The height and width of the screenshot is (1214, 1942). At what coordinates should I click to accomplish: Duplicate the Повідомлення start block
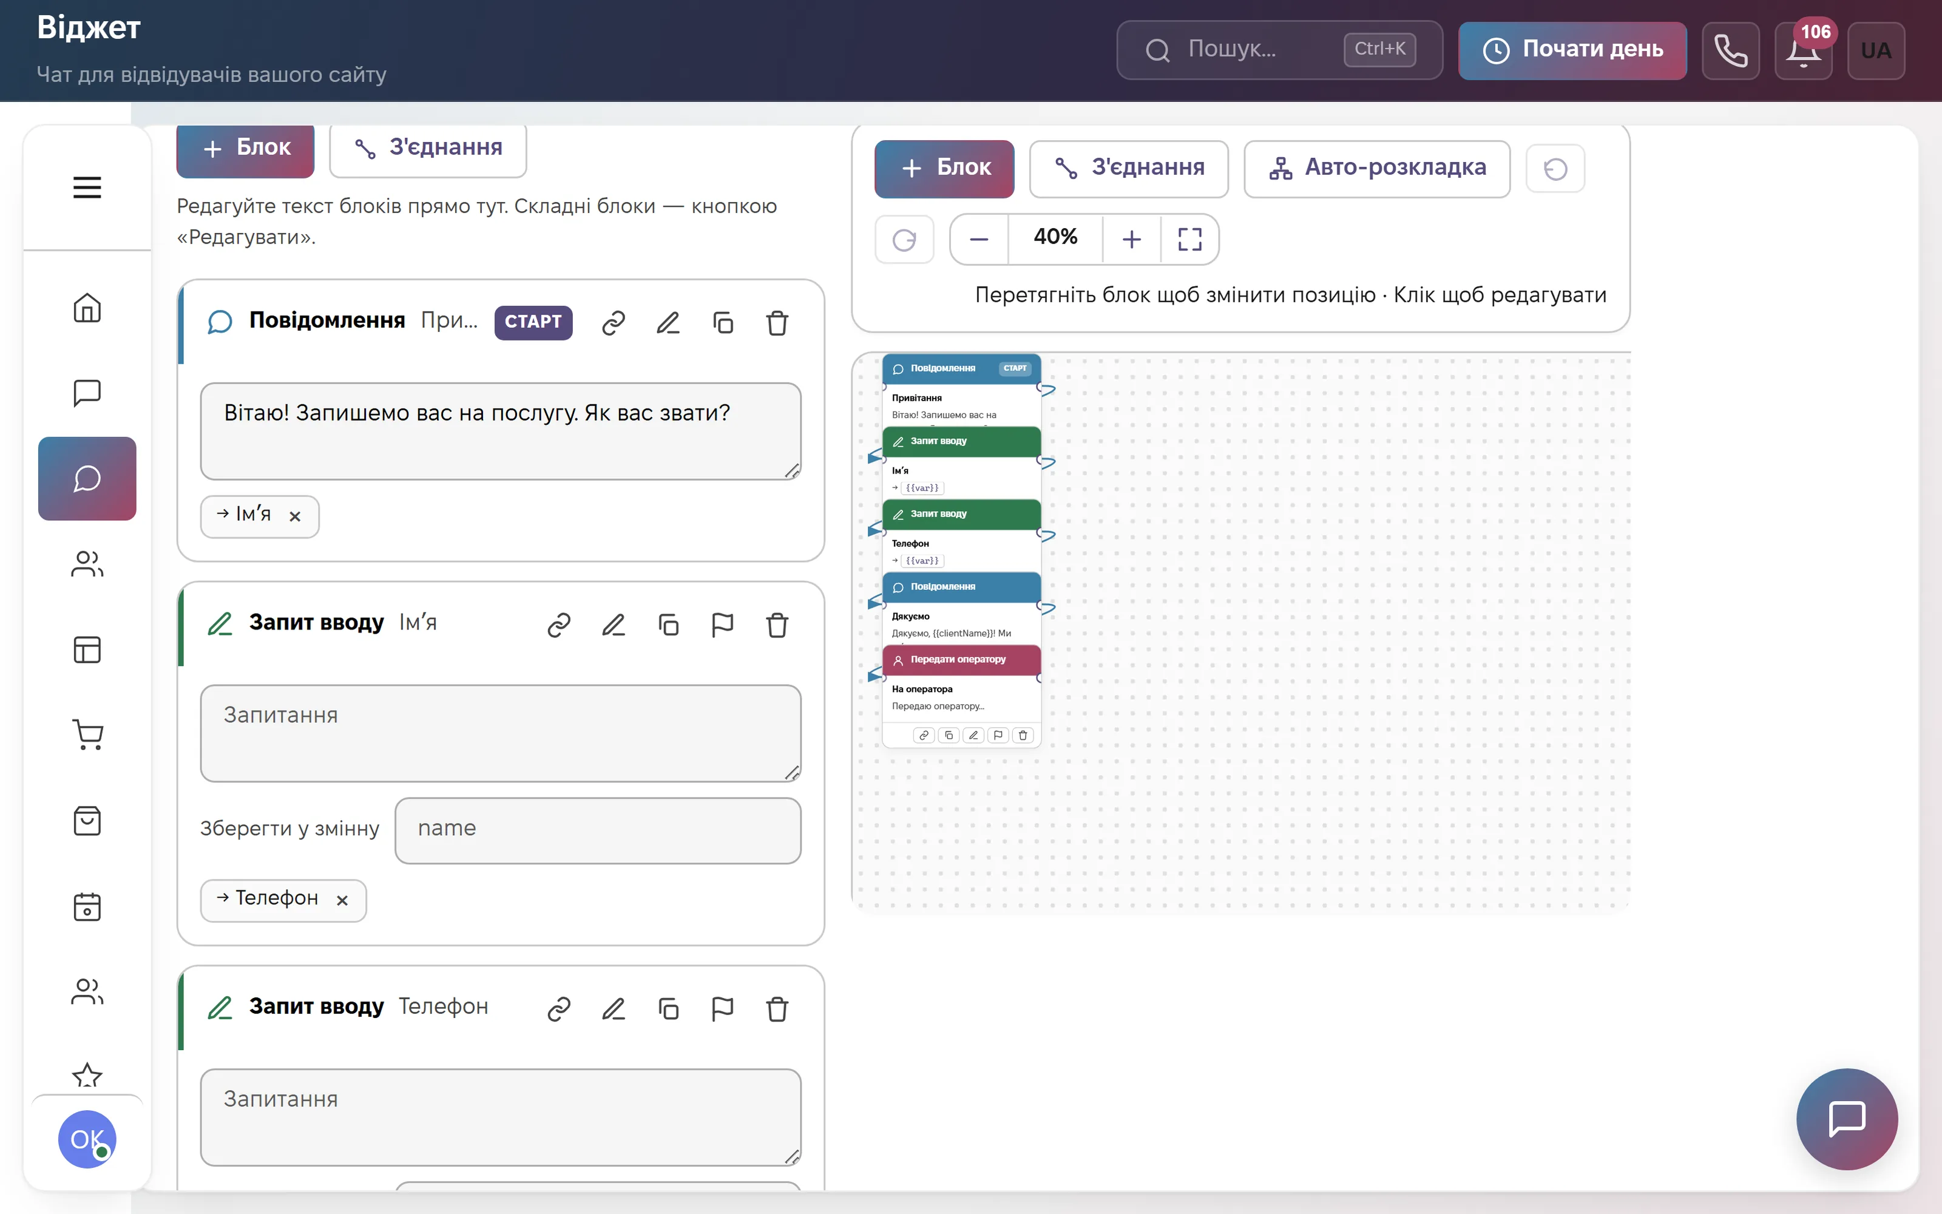click(723, 323)
